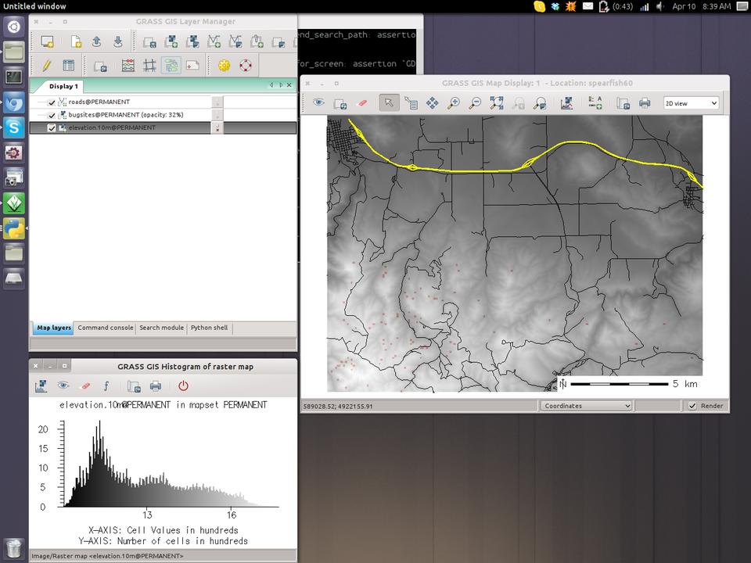This screenshot has width=751, height=563.
Task: Open the Python shell tab
Action: point(210,328)
